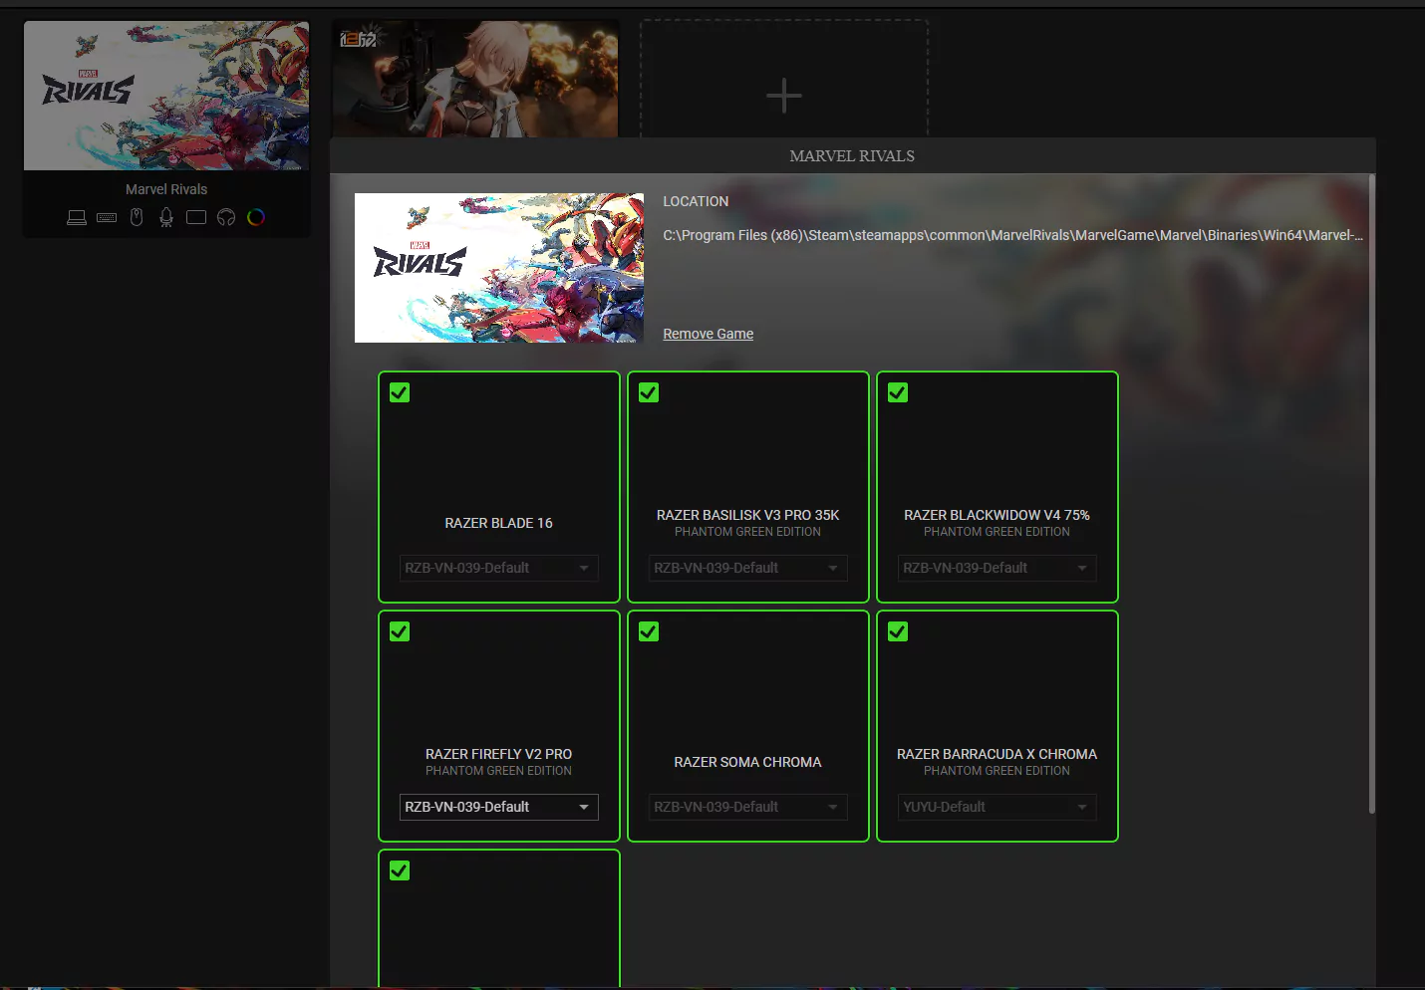Uncheck the Razer Basilisk V3 Pro 35K checkbox
The image size is (1425, 990).
(x=649, y=392)
